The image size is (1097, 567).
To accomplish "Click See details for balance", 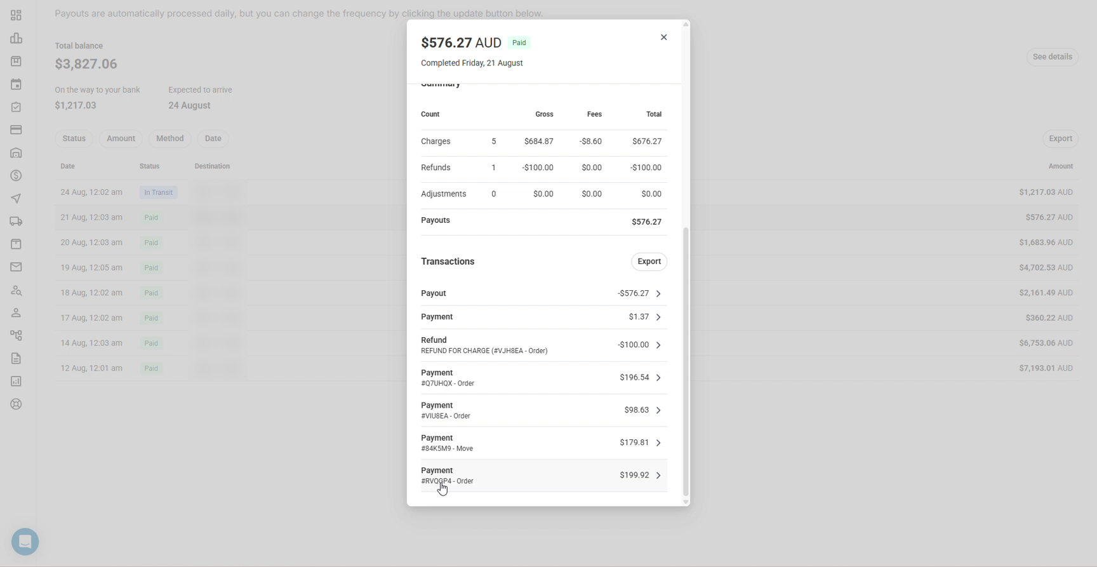I will (x=1052, y=57).
